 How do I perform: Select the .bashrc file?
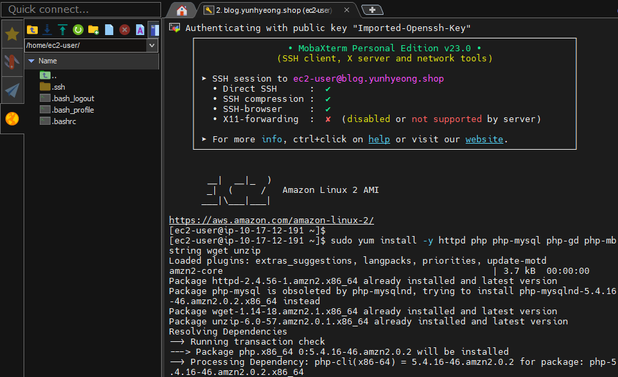pos(58,121)
